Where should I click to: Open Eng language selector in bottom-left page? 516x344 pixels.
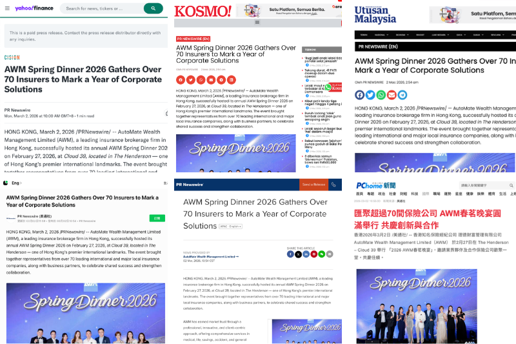click(x=17, y=183)
